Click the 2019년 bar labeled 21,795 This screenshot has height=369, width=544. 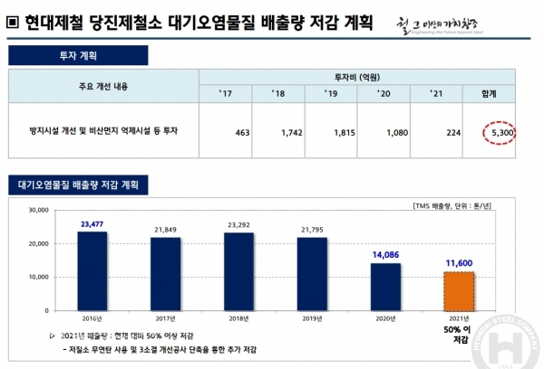click(312, 274)
